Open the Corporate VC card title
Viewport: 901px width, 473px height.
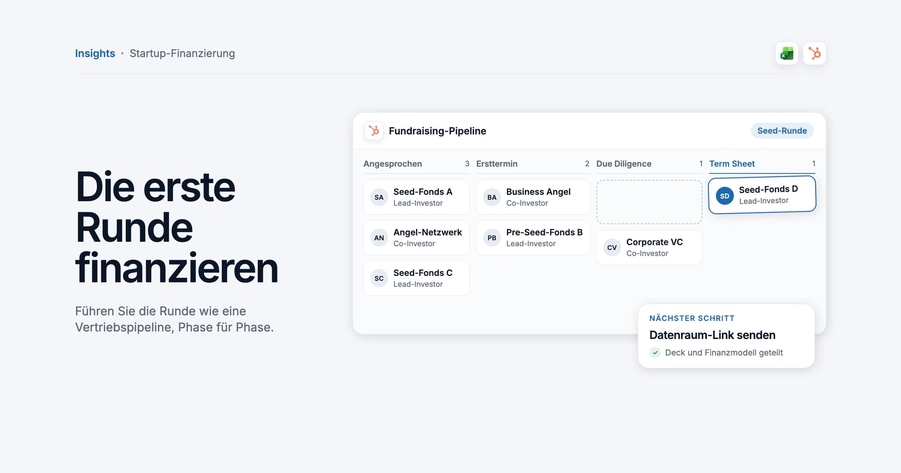(x=654, y=242)
